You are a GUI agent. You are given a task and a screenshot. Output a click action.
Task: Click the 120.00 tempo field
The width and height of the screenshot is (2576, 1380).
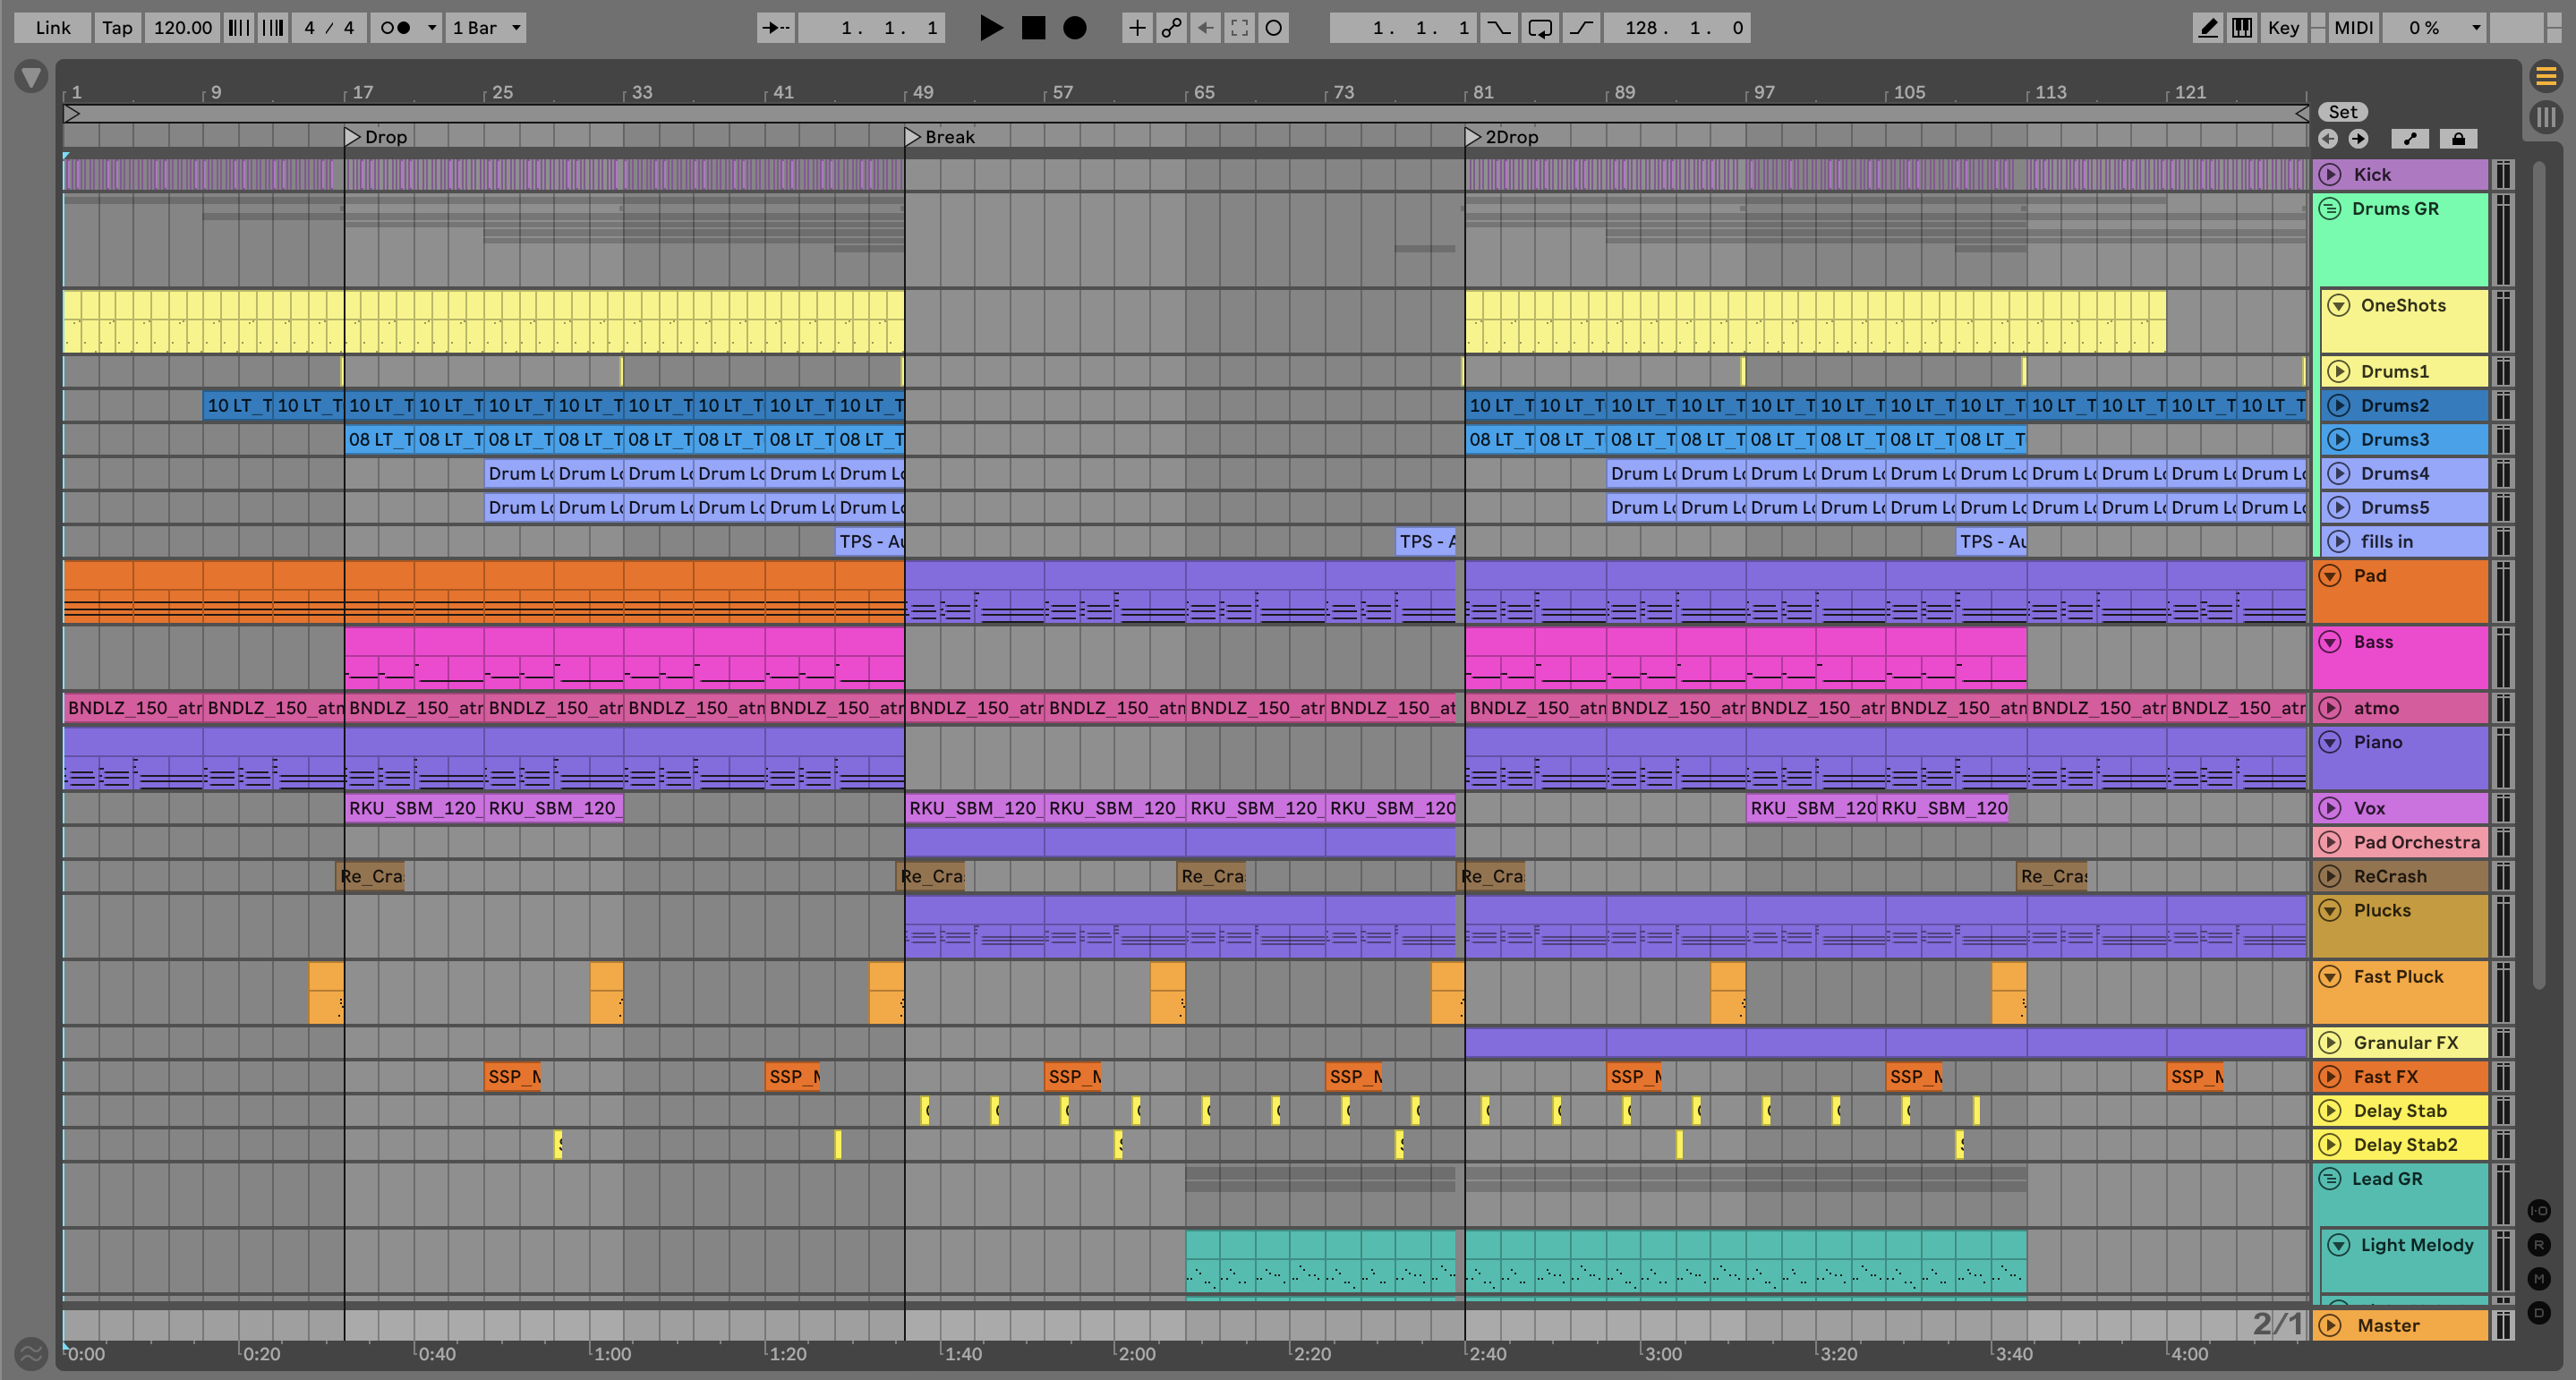182,28
